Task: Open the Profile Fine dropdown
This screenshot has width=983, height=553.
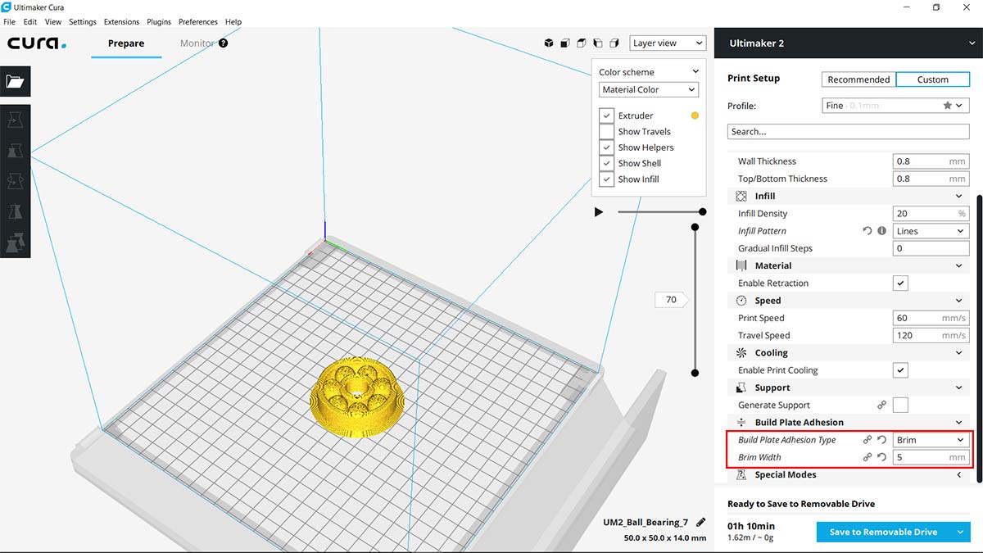Action: (x=895, y=106)
